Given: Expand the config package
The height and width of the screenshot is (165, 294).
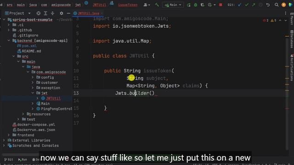Looking at the screenshot, I should point(33,77).
